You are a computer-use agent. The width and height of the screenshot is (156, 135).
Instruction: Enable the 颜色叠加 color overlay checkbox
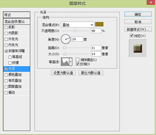tap(6, 75)
